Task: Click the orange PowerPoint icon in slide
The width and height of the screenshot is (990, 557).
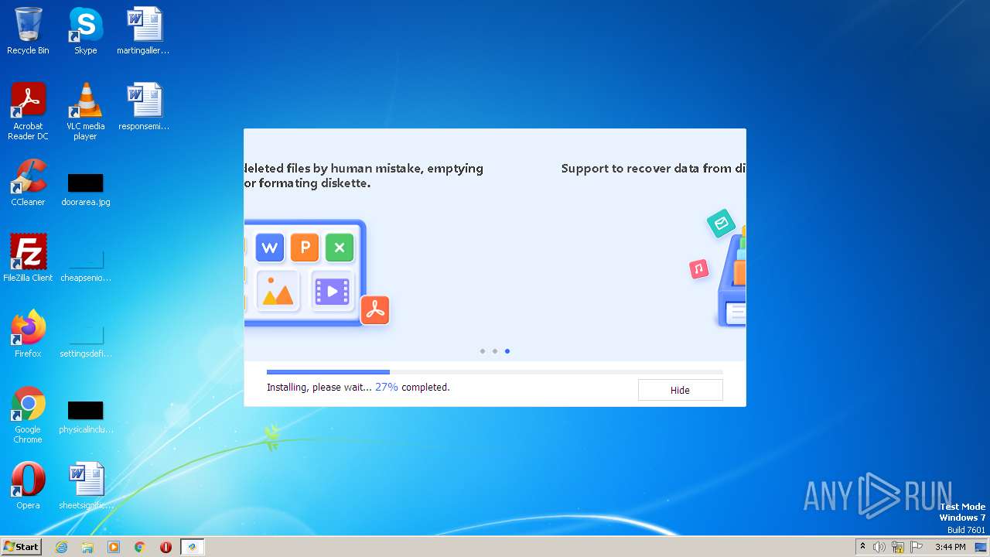Action: pyautogui.click(x=305, y=248)
